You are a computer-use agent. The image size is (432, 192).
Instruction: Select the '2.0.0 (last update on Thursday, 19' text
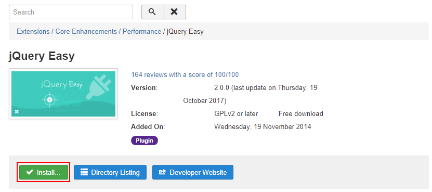tap(266, 88)
